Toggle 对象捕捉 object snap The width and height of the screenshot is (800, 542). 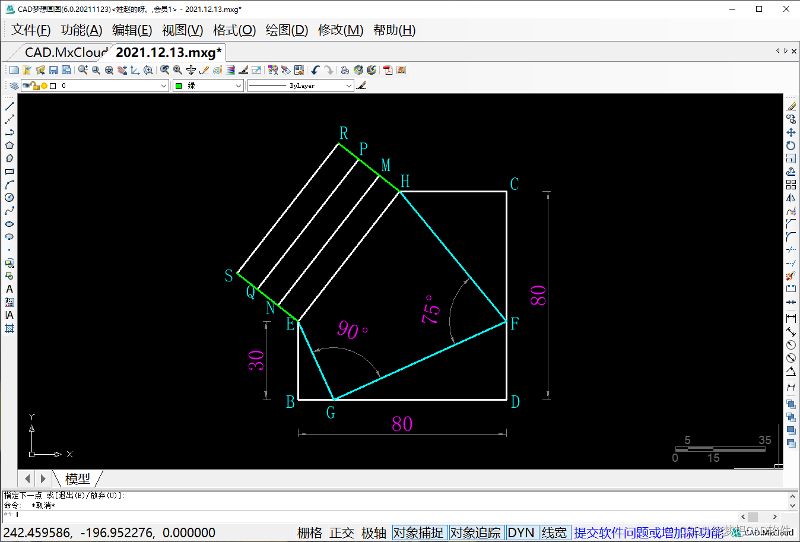pos(418,533)
